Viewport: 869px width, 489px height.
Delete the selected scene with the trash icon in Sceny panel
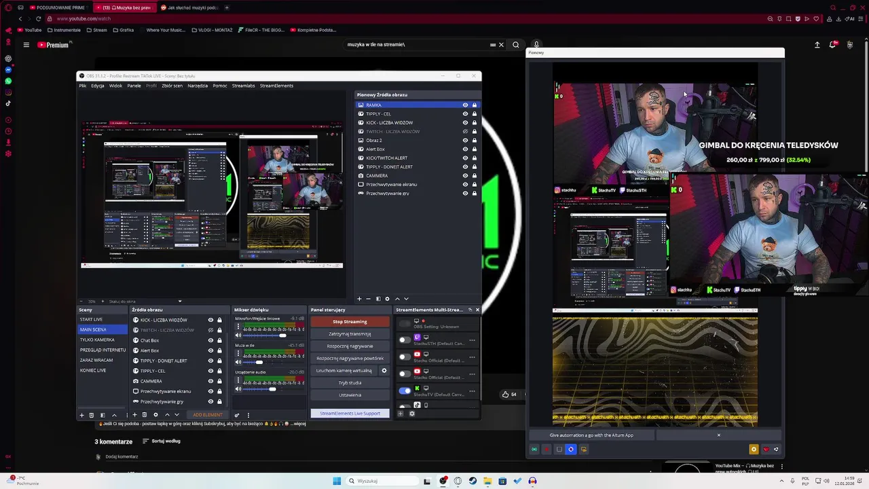(x=92, y=415)
